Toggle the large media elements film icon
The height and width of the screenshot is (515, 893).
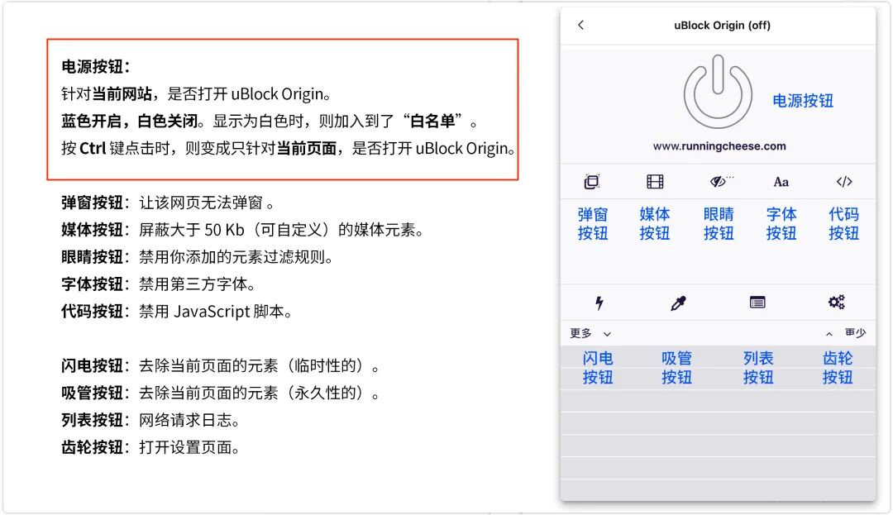pos(655,182)
